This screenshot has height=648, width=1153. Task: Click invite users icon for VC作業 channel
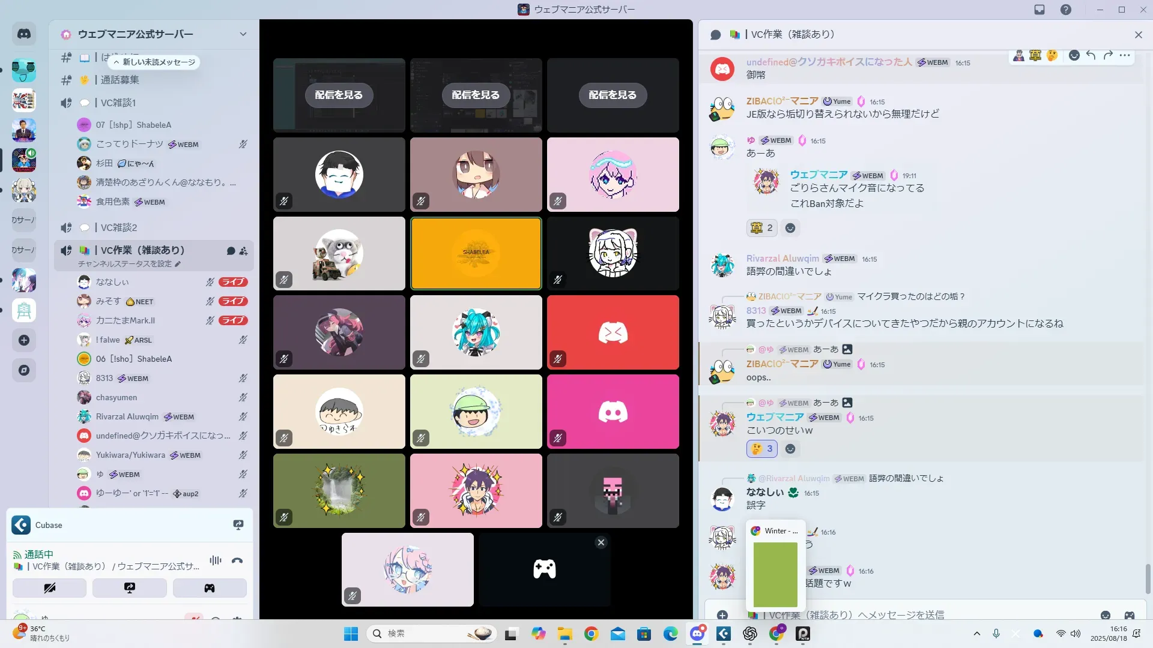[x=243, y=251]
